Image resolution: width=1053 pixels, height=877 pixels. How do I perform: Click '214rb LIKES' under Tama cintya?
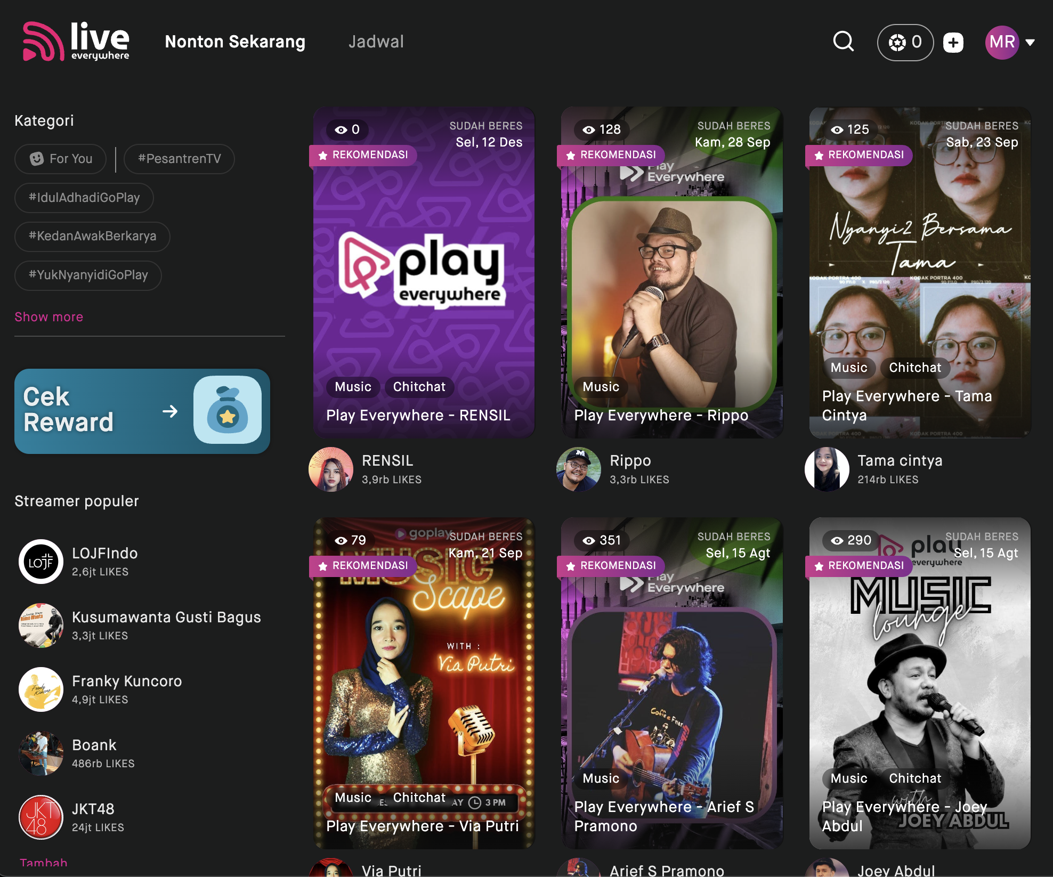(888, 480)
